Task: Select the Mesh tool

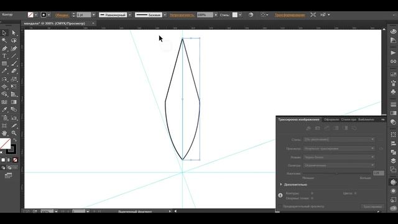Action: coord(4,102)
